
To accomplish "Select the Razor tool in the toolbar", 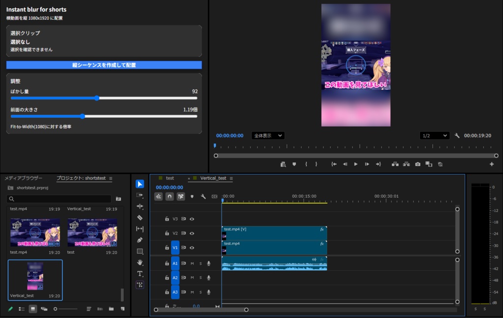I will (x=140, y=217).
